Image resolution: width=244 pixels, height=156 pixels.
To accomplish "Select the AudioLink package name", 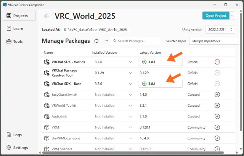I will 59,116.
